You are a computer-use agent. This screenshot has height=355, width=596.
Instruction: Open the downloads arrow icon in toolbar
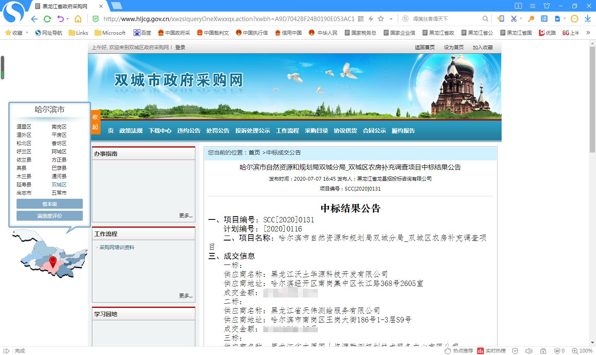(x=587, y=19)
